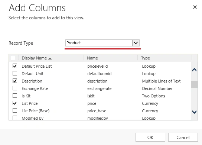The image size is (202, 145).
Task: Check the List Price (Base) checkbox
Action: [15, 110]
